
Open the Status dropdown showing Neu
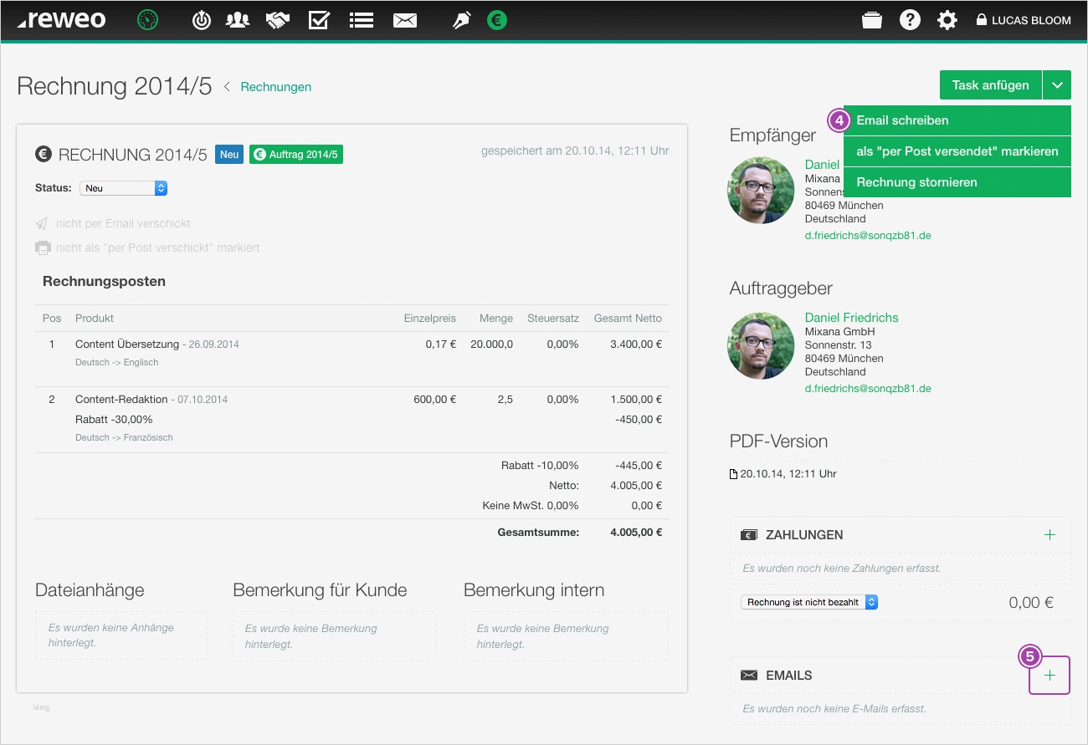click(x=124, y=188)
